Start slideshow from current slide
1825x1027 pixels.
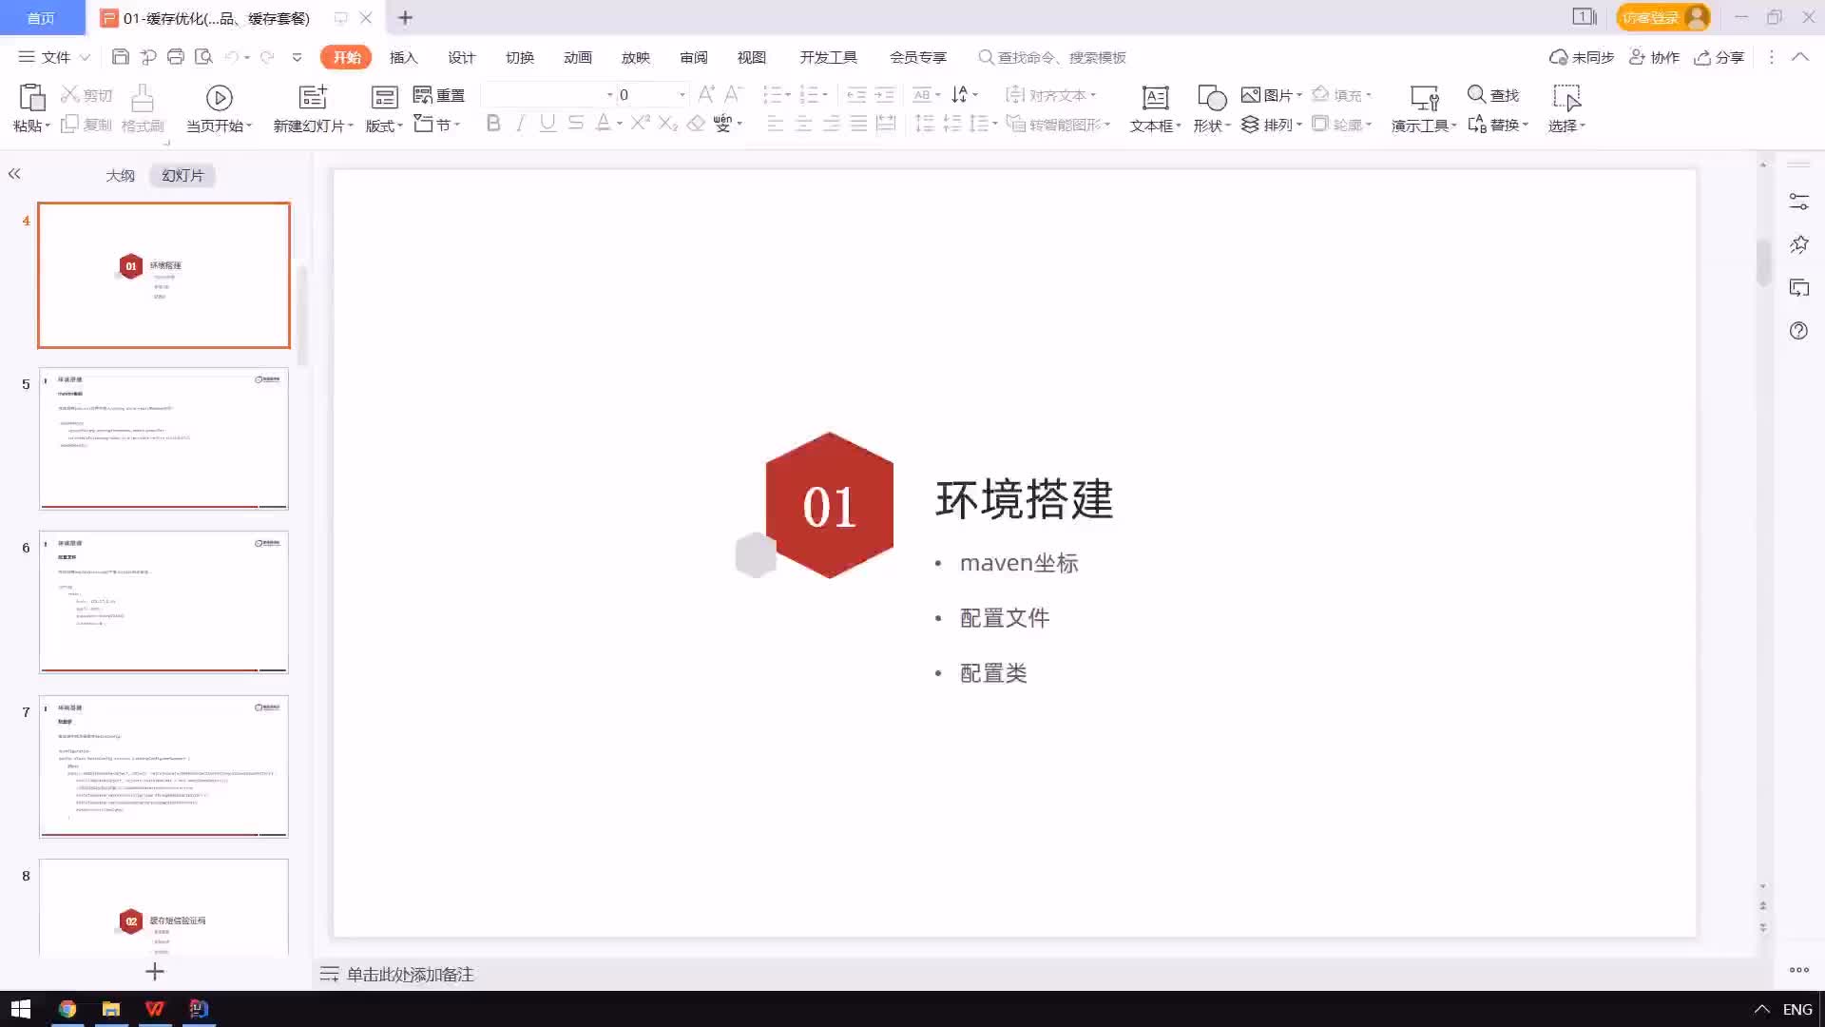219,108
